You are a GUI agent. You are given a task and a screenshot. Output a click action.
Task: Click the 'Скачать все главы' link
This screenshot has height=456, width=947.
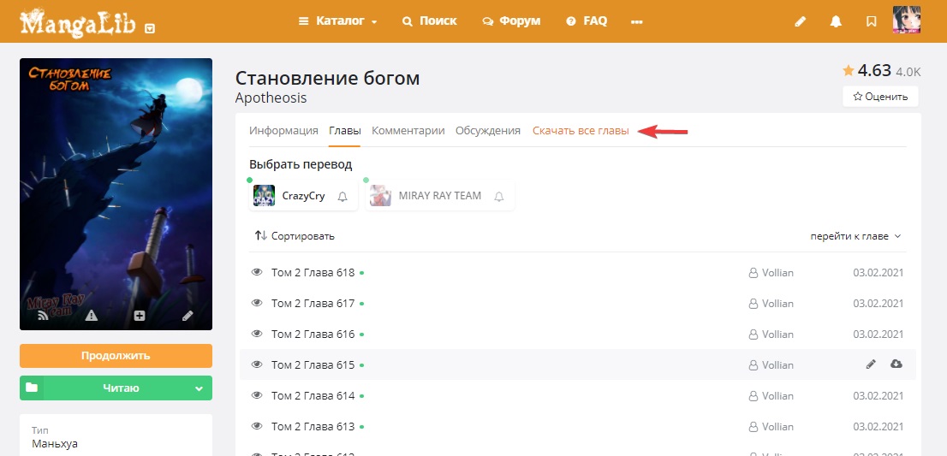click(581, 131)
